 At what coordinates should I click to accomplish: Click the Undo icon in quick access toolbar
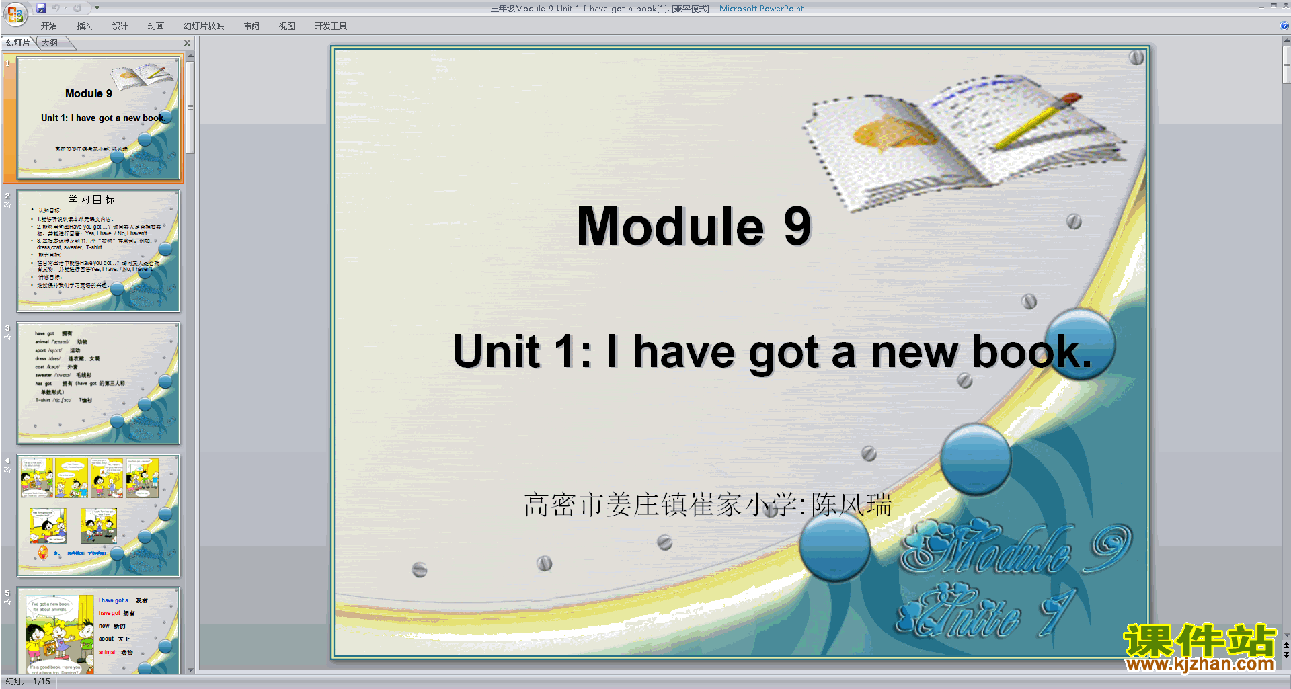tap(56, 8)
